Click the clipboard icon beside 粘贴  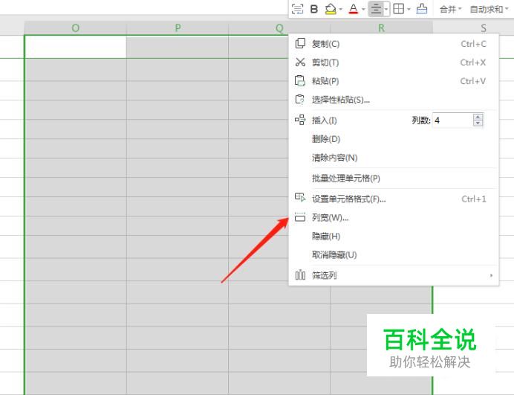coord(300,81)
